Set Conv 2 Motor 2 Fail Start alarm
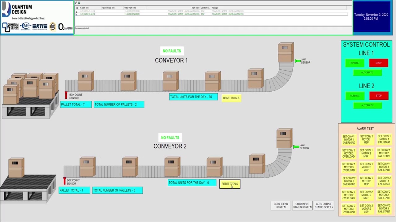This screenshot has height=222, width=396. 384,195
